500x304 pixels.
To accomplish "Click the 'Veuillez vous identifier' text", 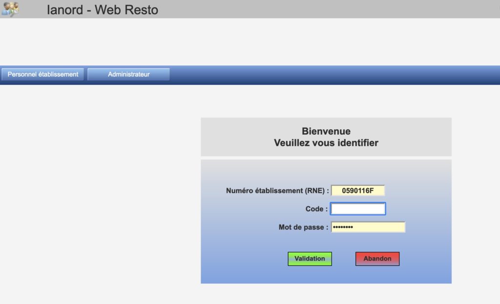I will [326, 143].
